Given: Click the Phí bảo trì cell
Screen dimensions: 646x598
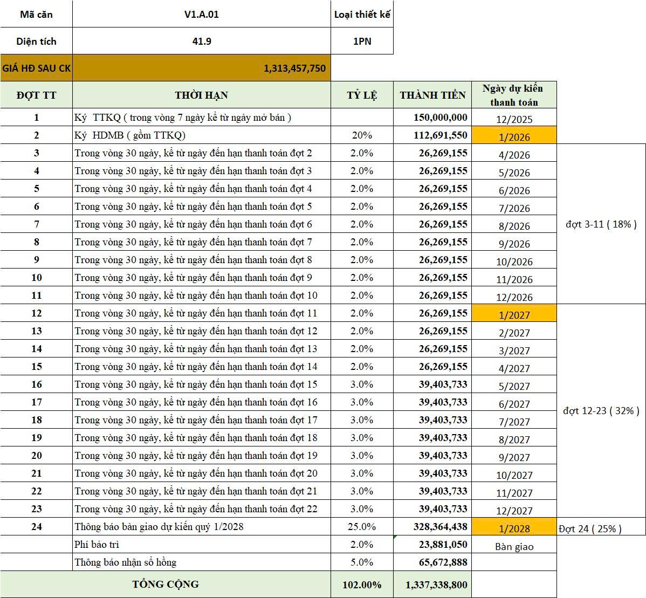Looking at the screenshot, I should tap(201, 545).
